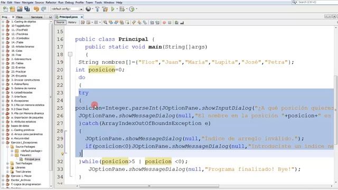Open the Debug Project dropdown arrow
The width and height of the screenshot is (338, 190).
click(x=127, y=9)
